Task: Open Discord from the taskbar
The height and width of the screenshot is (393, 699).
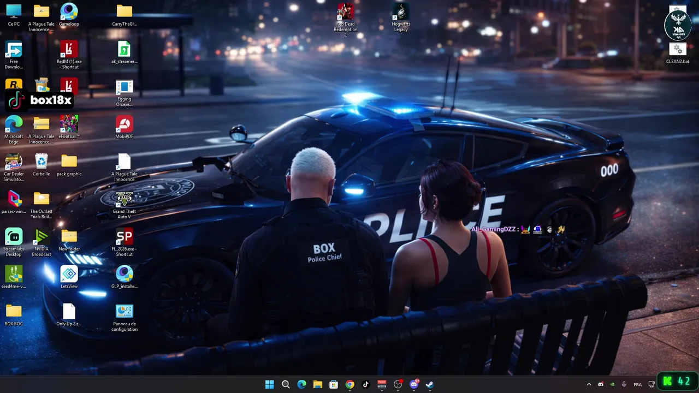Action: 414,384
